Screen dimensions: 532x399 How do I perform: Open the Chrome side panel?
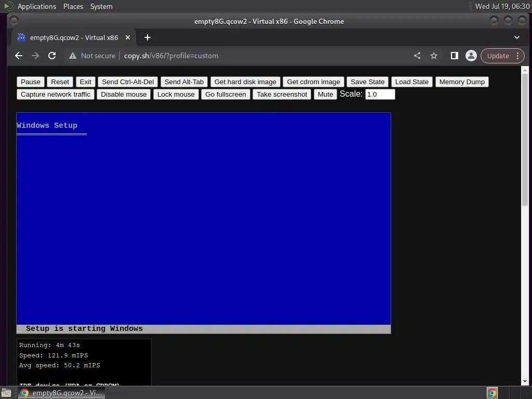[454, 56]
